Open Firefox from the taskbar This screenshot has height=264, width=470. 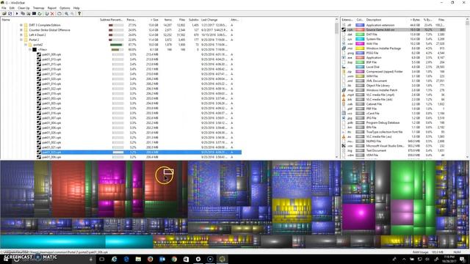point(150,259)
